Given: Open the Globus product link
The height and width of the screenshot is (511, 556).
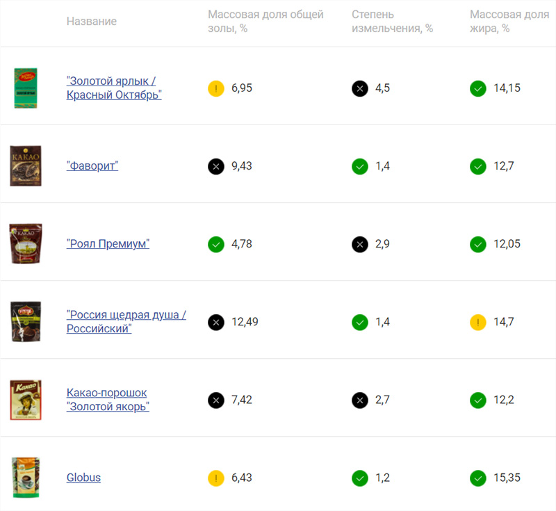Looking at the screenshot, I should 83,478.
